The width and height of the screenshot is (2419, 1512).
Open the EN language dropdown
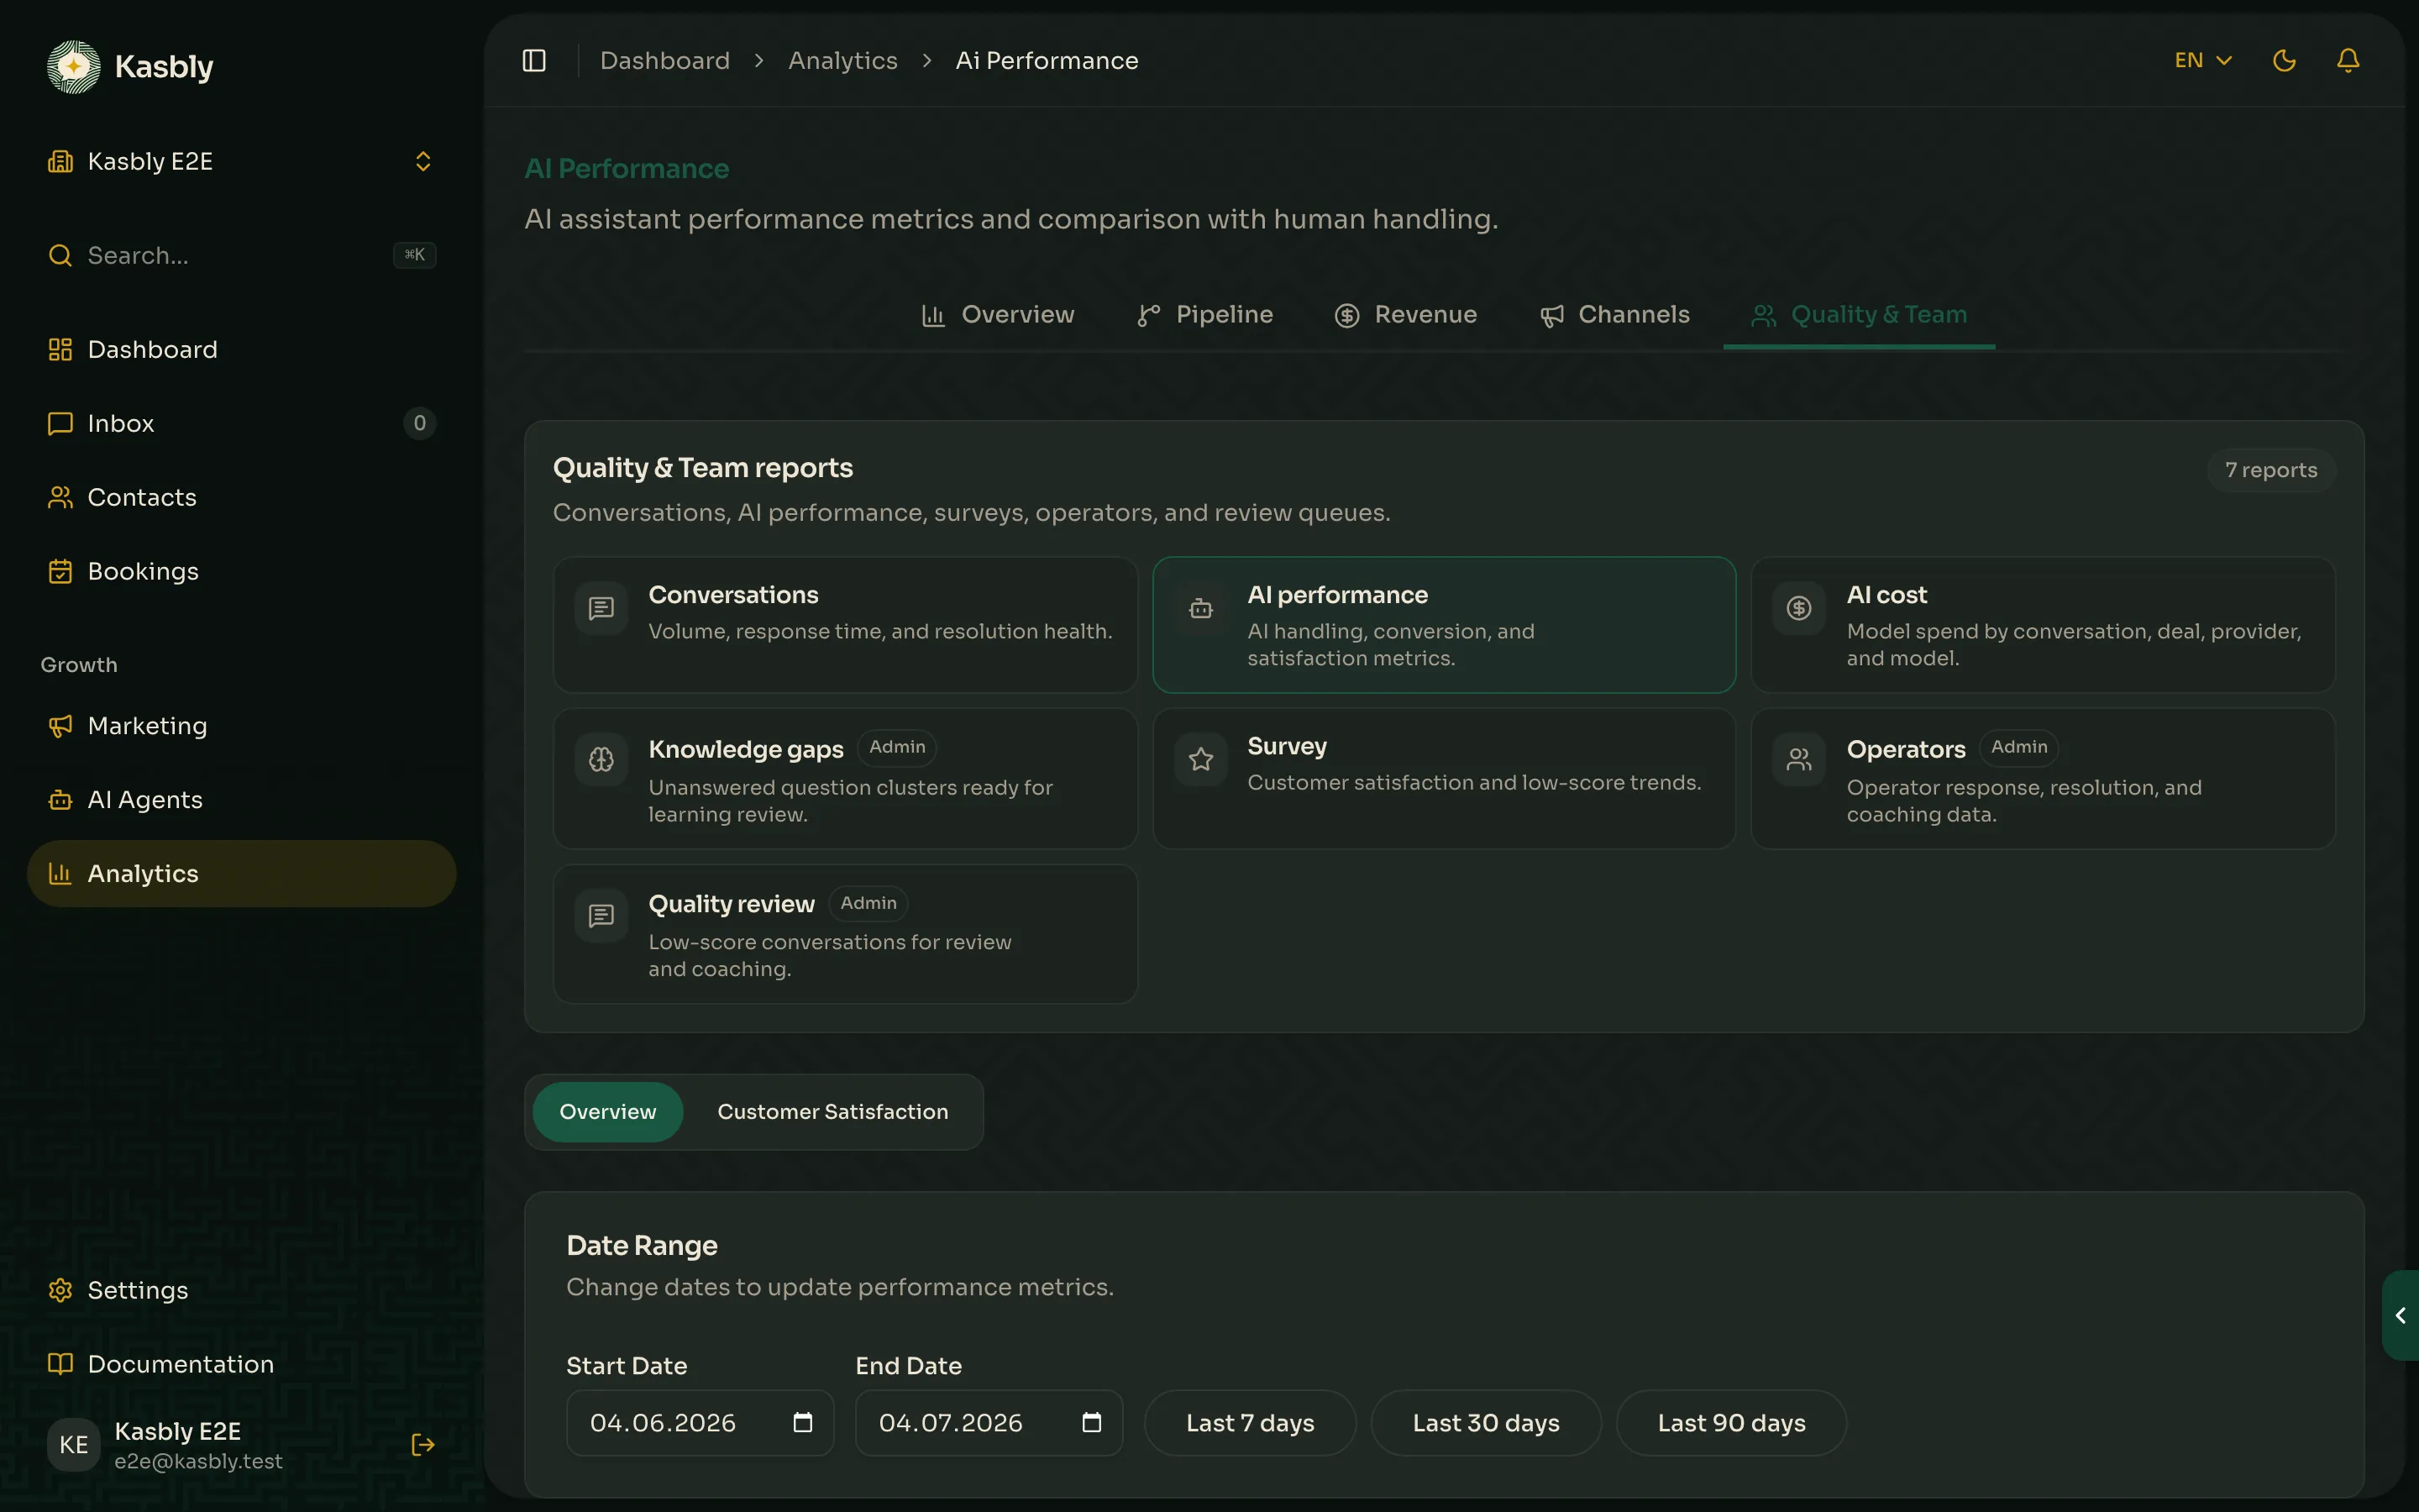point(2203,61)
